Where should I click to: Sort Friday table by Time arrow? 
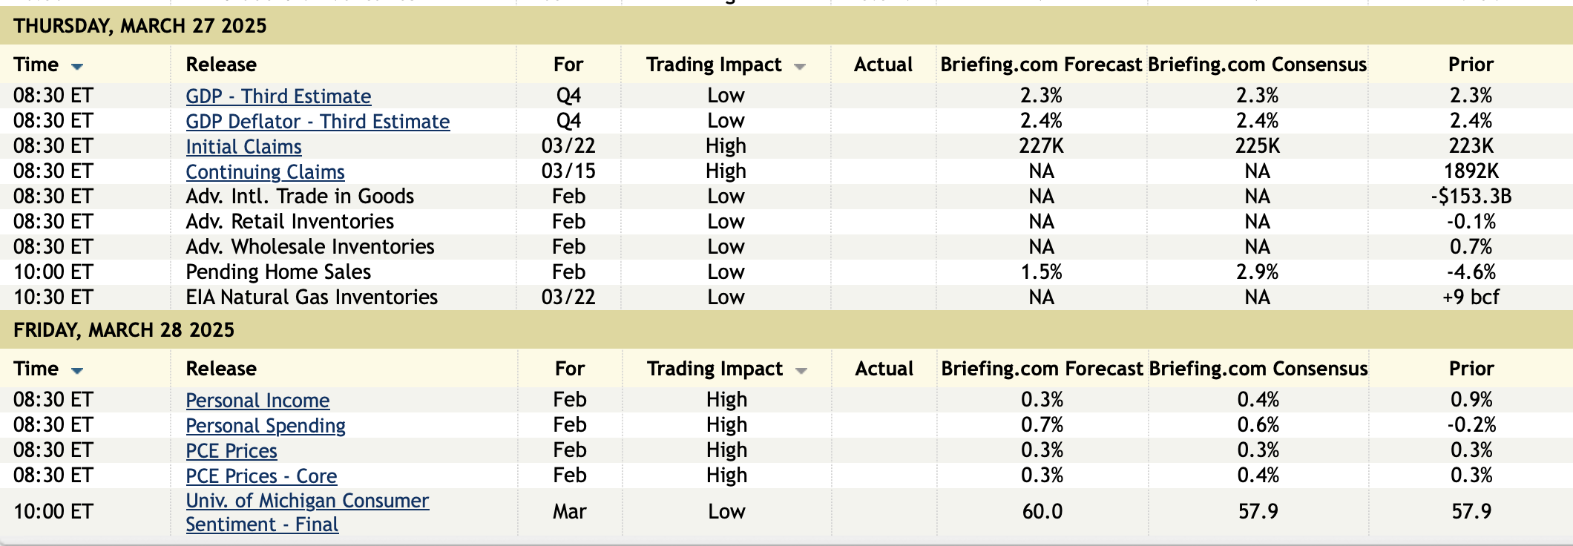click(77, 371)
